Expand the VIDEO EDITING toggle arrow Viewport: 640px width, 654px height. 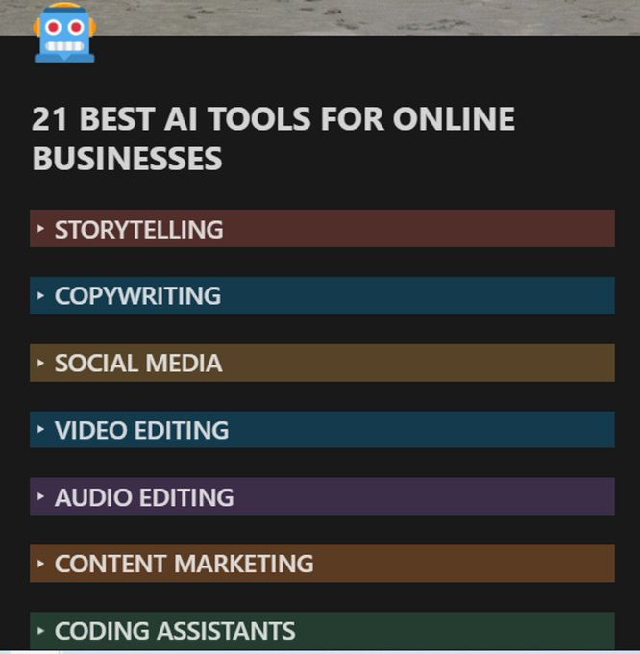[40, 429]
